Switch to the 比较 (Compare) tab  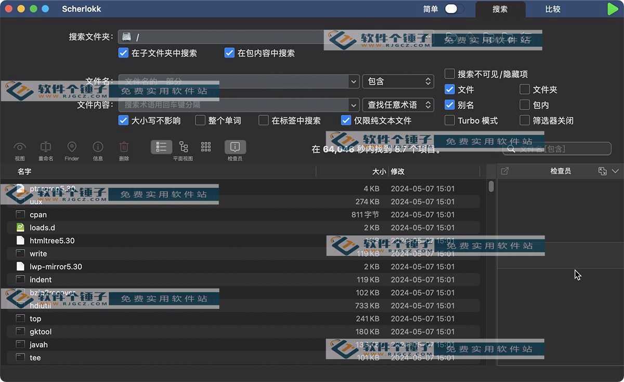tap(553, 9)
